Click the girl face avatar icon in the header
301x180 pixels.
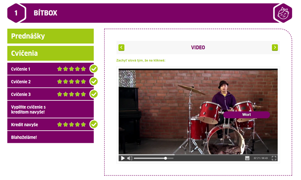click(283, 13)
